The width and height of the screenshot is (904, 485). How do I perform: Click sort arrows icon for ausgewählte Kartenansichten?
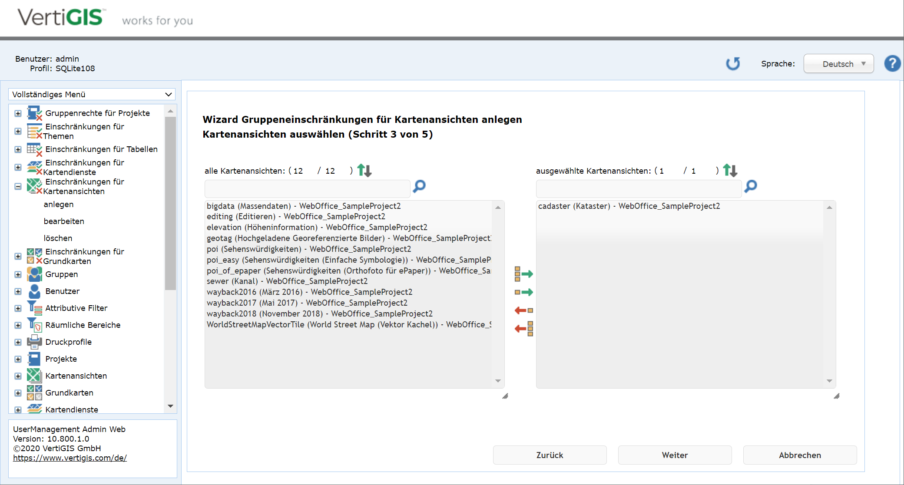point(730,170)
